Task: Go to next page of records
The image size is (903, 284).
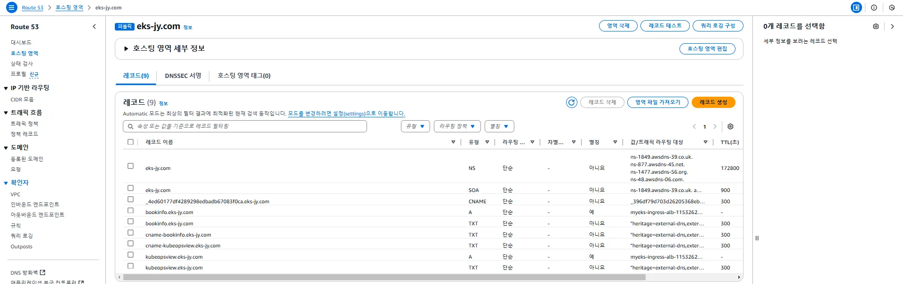Action: click(x=715, y=127)
